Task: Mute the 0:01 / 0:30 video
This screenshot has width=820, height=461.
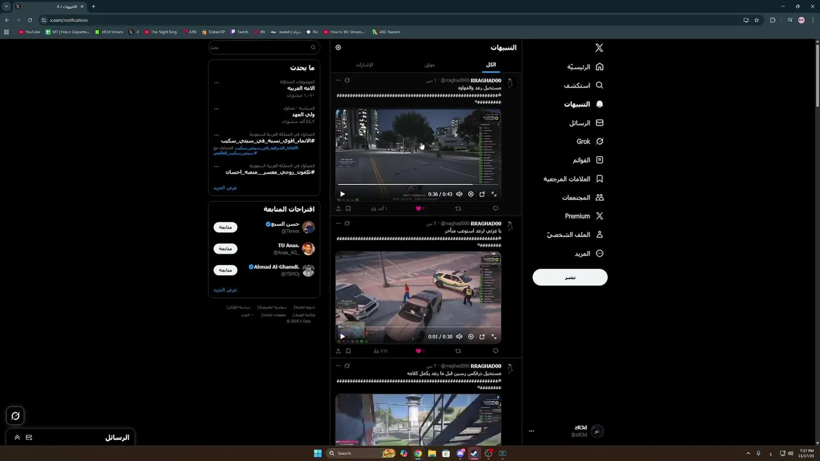Action: coord(459,336)
